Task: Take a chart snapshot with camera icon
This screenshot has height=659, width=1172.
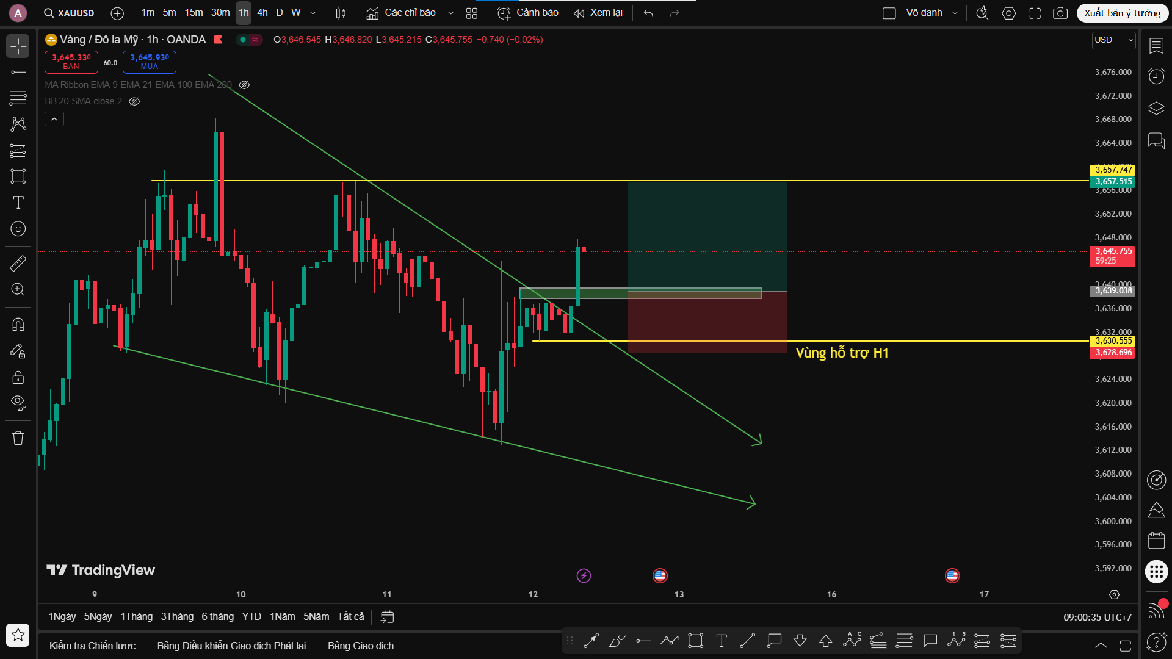Action: (1061, 13)
